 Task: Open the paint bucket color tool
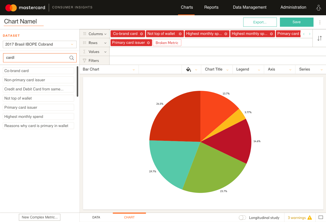[188, 70]
